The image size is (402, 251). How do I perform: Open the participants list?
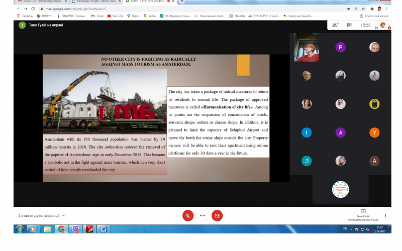click(x=335, y=25)
